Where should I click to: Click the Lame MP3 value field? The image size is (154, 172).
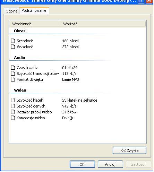pos(70,79)
